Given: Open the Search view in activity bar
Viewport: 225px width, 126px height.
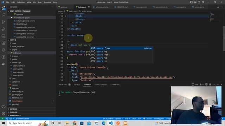Looking at the screenshot, I should [4, 15].
